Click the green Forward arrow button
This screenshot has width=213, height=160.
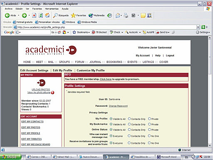tap(24, 15)
